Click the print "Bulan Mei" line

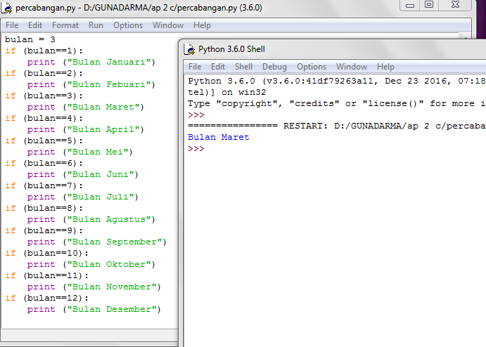(x=80, y=152)
